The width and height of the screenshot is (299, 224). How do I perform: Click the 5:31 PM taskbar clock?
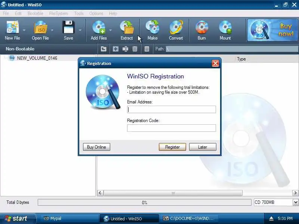(285, 218)
